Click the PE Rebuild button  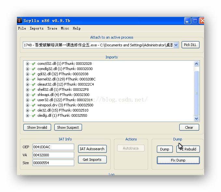pyautogui.click(x=188, y=149)
